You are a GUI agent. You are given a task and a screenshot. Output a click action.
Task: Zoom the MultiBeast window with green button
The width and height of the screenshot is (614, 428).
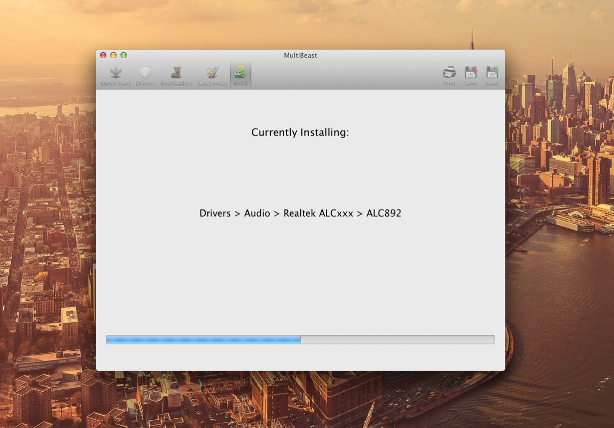123,55
